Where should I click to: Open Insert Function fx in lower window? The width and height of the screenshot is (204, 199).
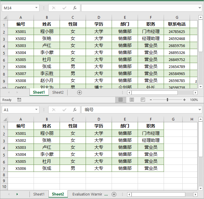[75, 110]
